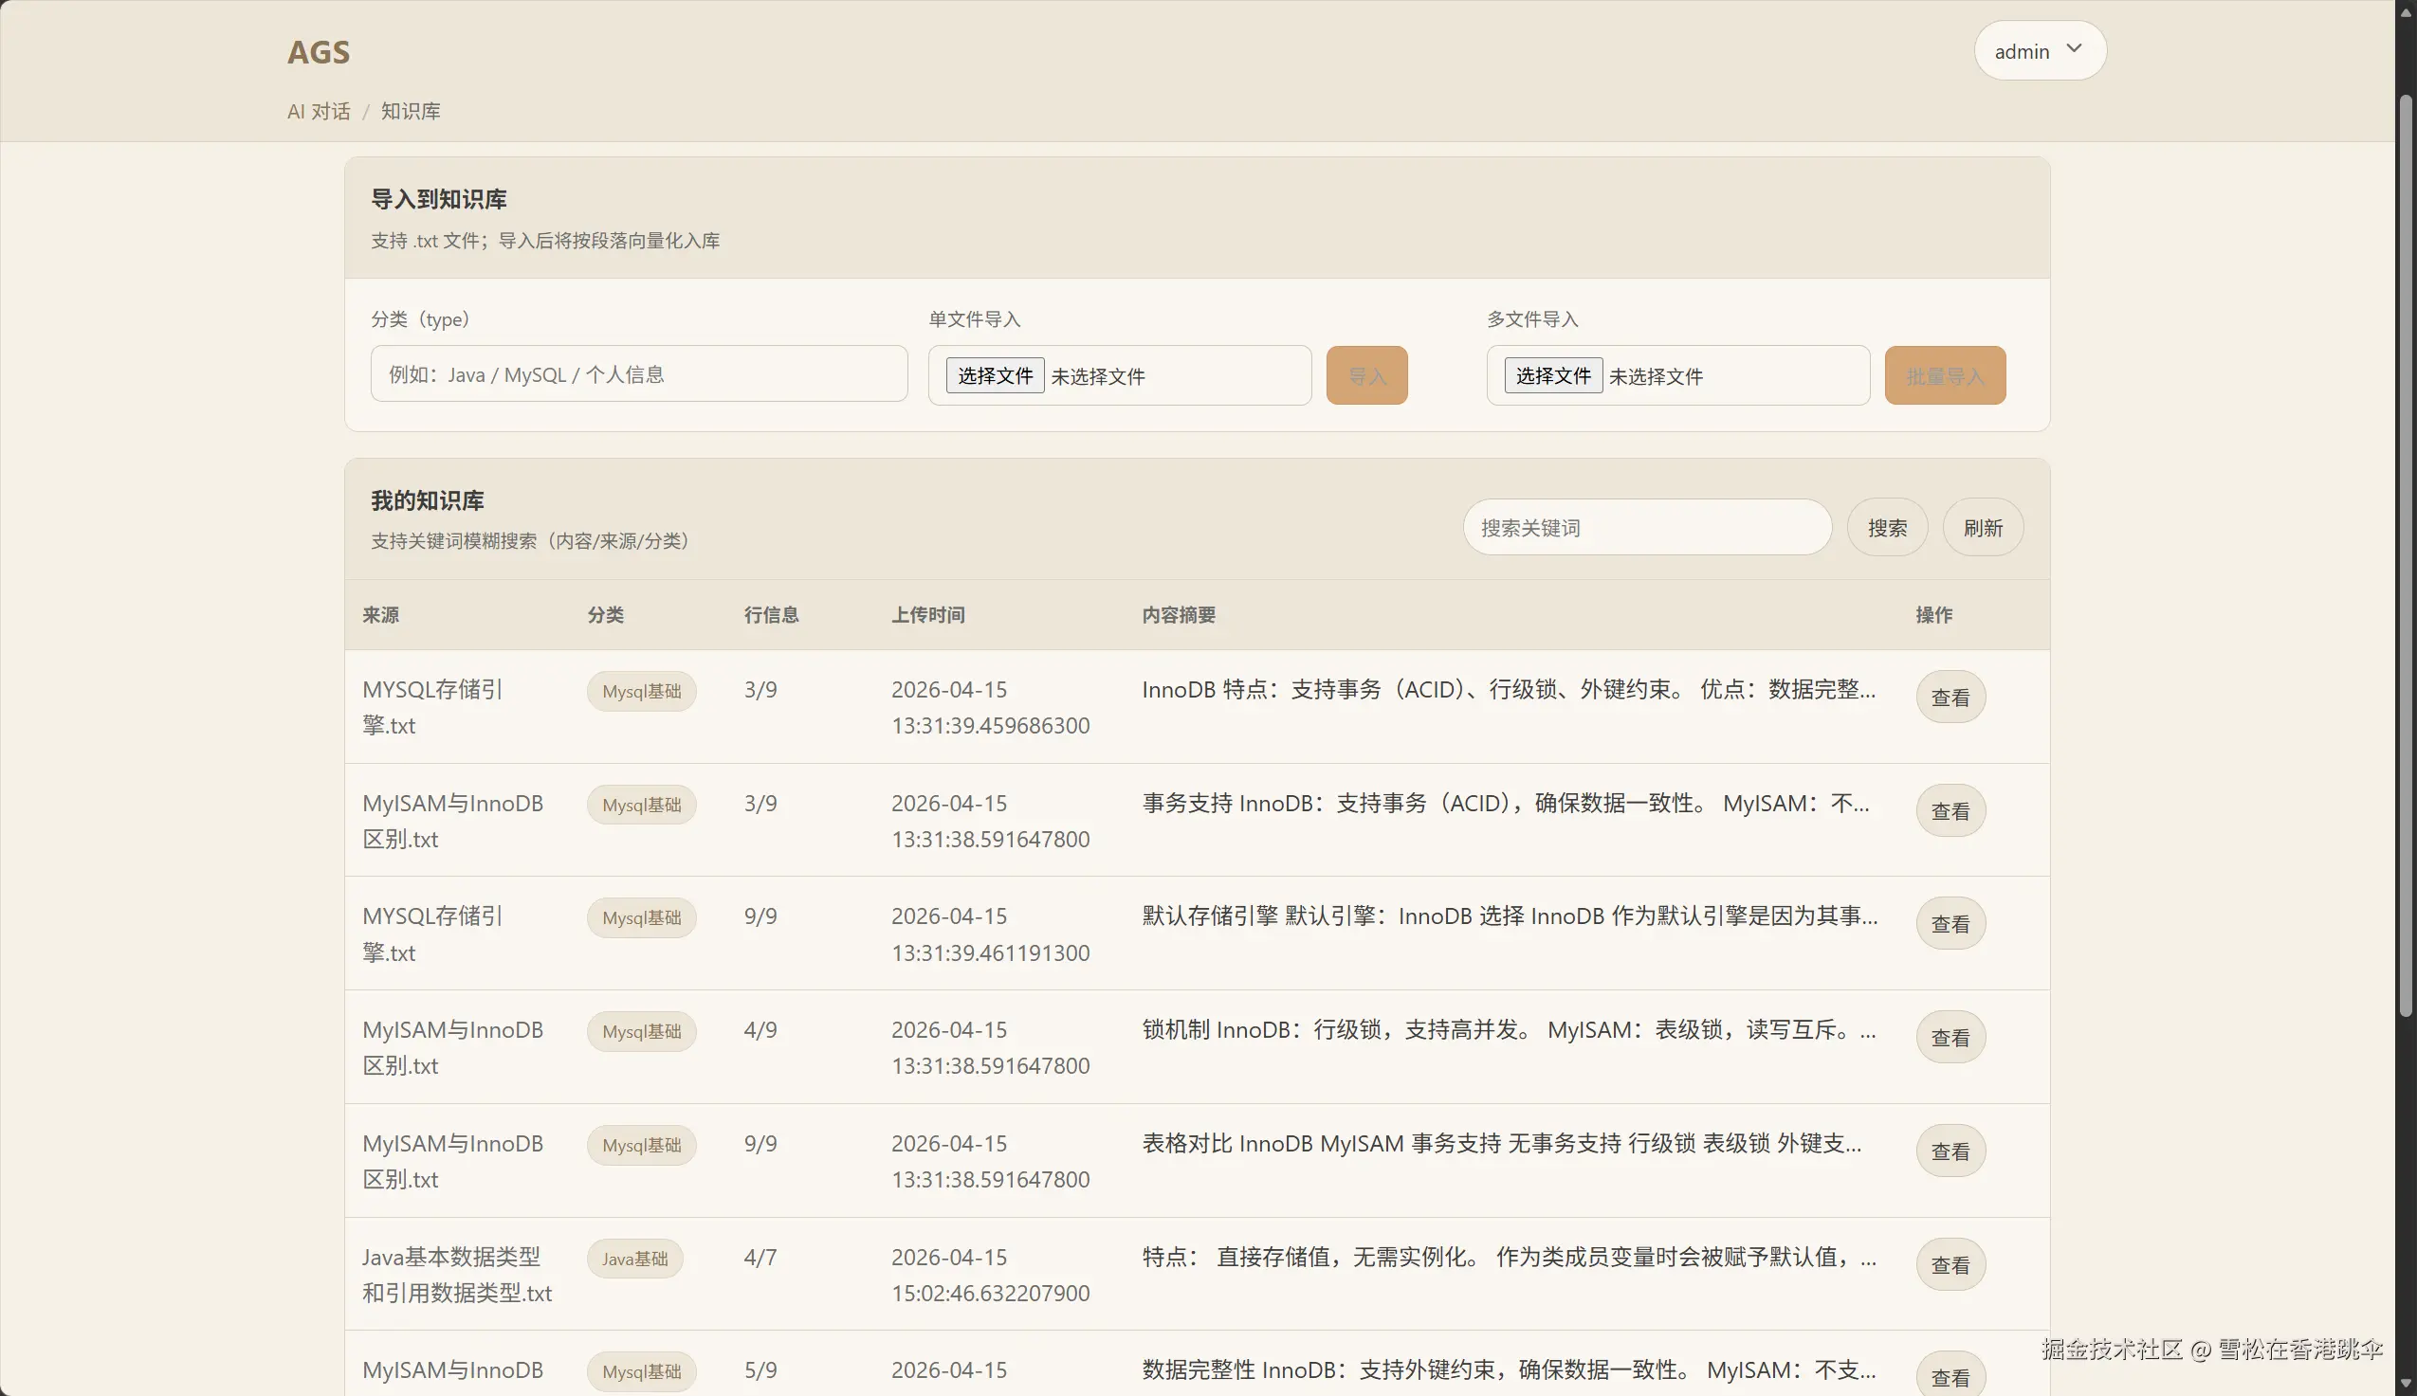Choose file for single file import
Viewport: 2417px width, 1396px height.
[x=995, y=376]
